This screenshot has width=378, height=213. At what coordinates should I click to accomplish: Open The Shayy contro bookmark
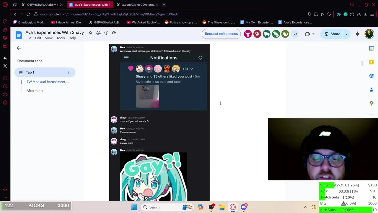point(219,22)
